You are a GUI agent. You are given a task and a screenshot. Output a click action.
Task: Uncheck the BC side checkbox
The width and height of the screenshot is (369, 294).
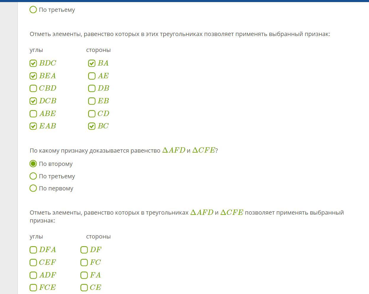[92, 126]
